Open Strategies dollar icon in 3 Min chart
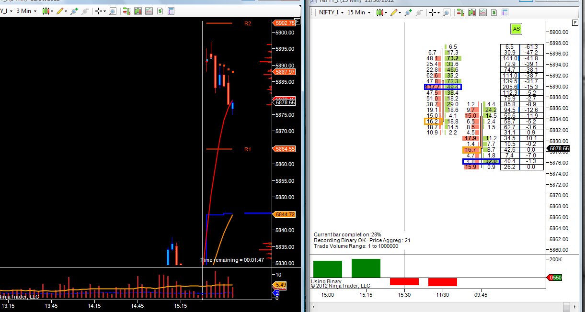585x312 pixels. pos(160,11)
